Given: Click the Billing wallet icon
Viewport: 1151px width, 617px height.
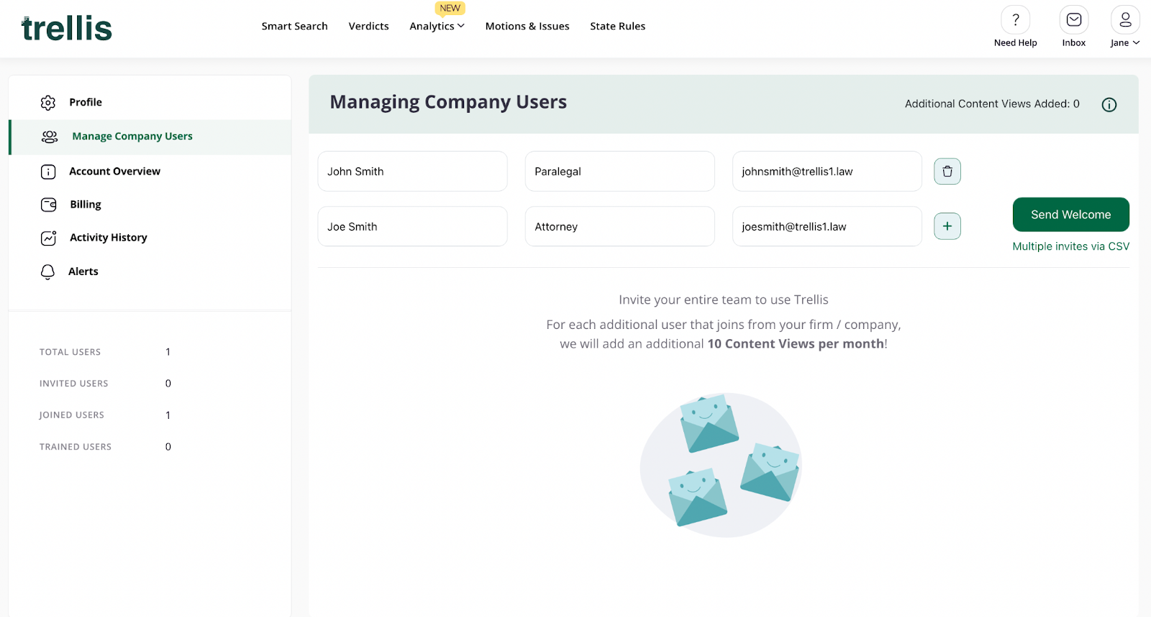Looking at the screenshot, I should pyautogui.click(x=49, y=205).
